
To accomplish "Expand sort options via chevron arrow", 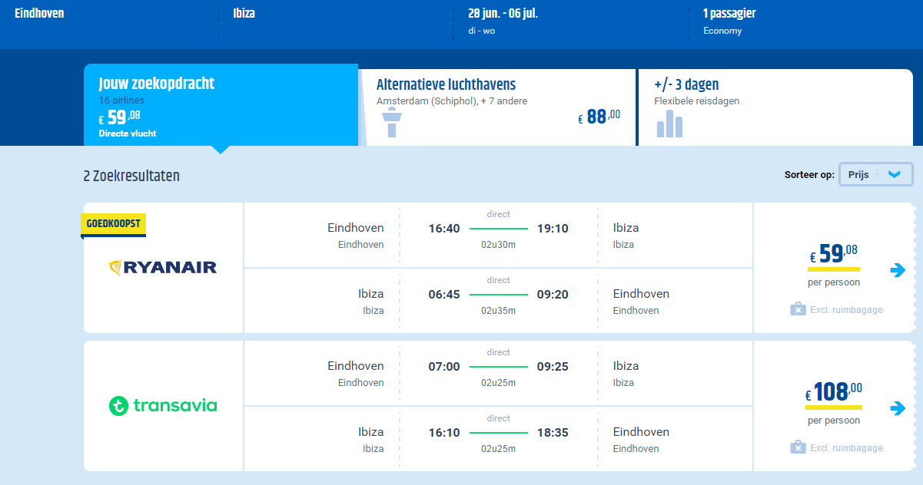I will click(x=894, y=174).
